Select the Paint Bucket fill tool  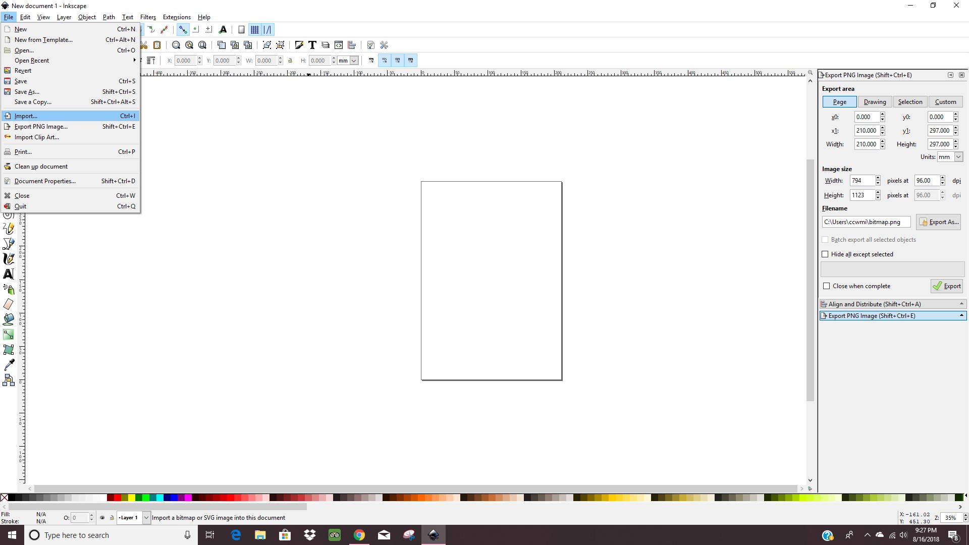[9, 319]
